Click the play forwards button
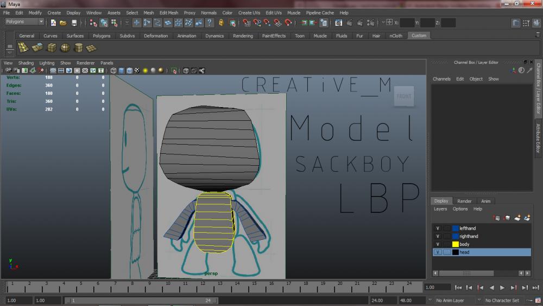Image resolution: width=543 pixels, height=306 pixels. [x=502, y=288]
